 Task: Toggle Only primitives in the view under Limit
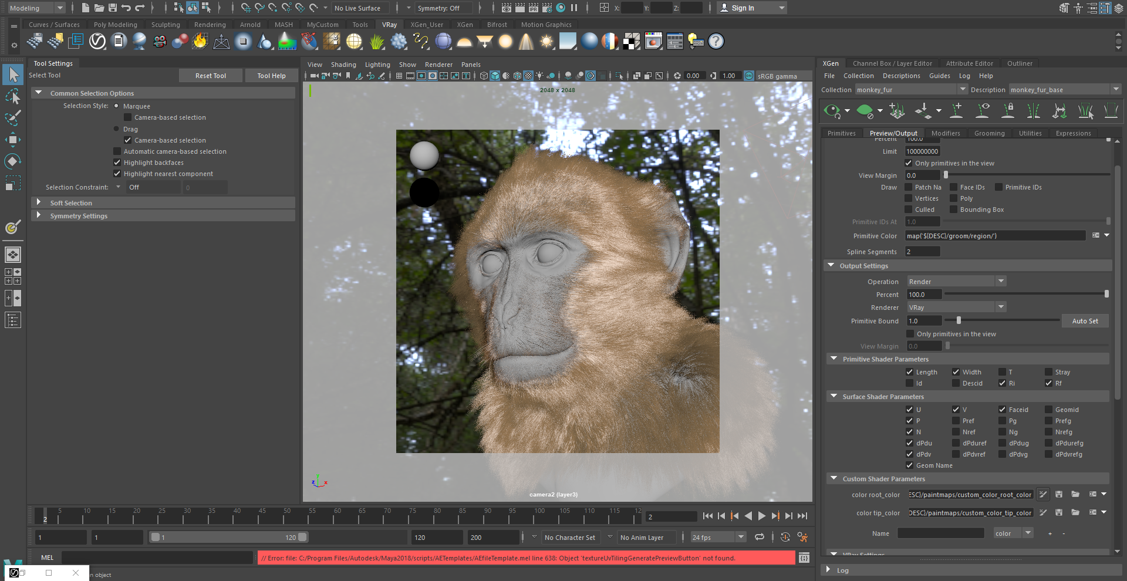coord(909,163)
